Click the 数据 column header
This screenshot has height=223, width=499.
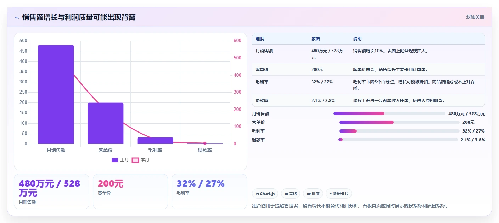pyautogui.click(x=315, y=39)
